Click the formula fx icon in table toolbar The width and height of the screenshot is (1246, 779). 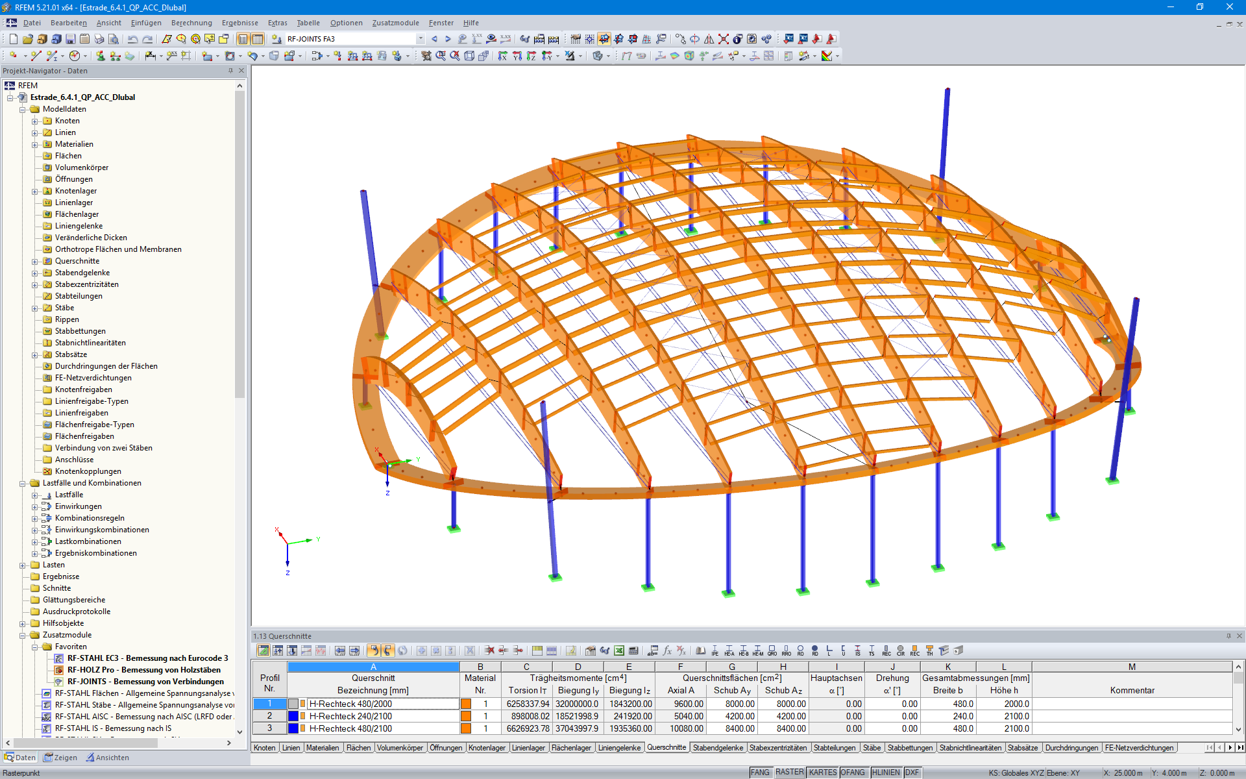pyautogui.click(x=667, y=650)
